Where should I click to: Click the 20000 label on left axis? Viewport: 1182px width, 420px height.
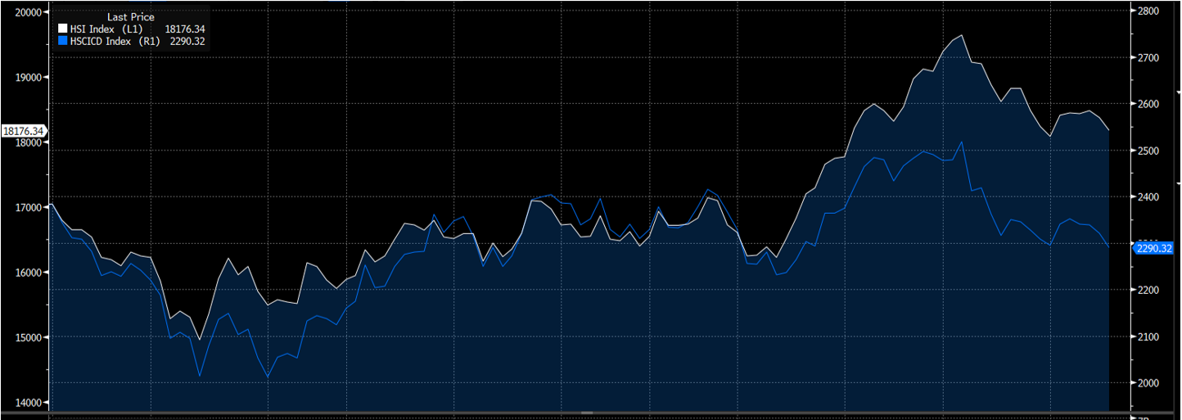(x=29, y=12)
